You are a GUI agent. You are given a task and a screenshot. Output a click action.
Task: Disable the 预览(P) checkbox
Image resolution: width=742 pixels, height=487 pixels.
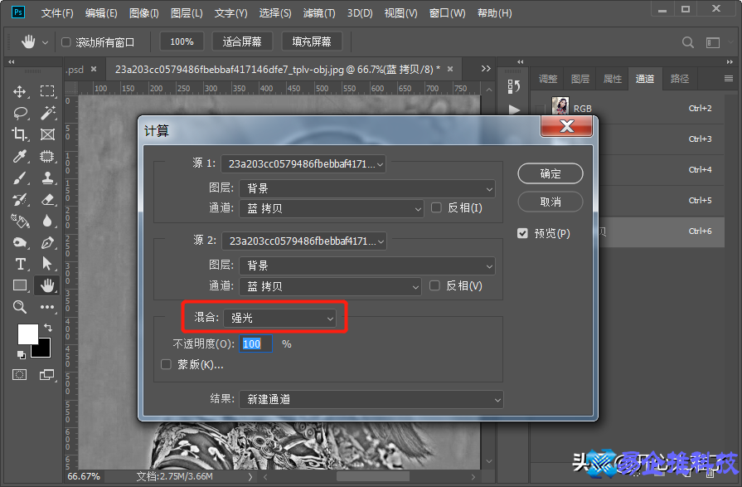521,233
